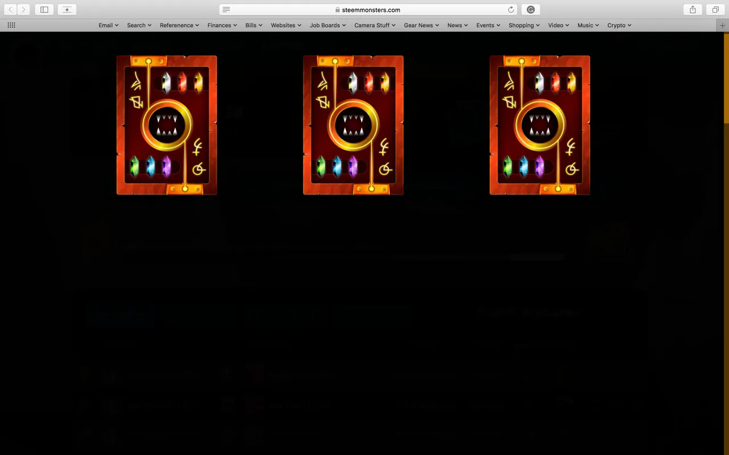The image size is (729, 455).
Task: Open the Video bookmarks folder
Action: 559,26
